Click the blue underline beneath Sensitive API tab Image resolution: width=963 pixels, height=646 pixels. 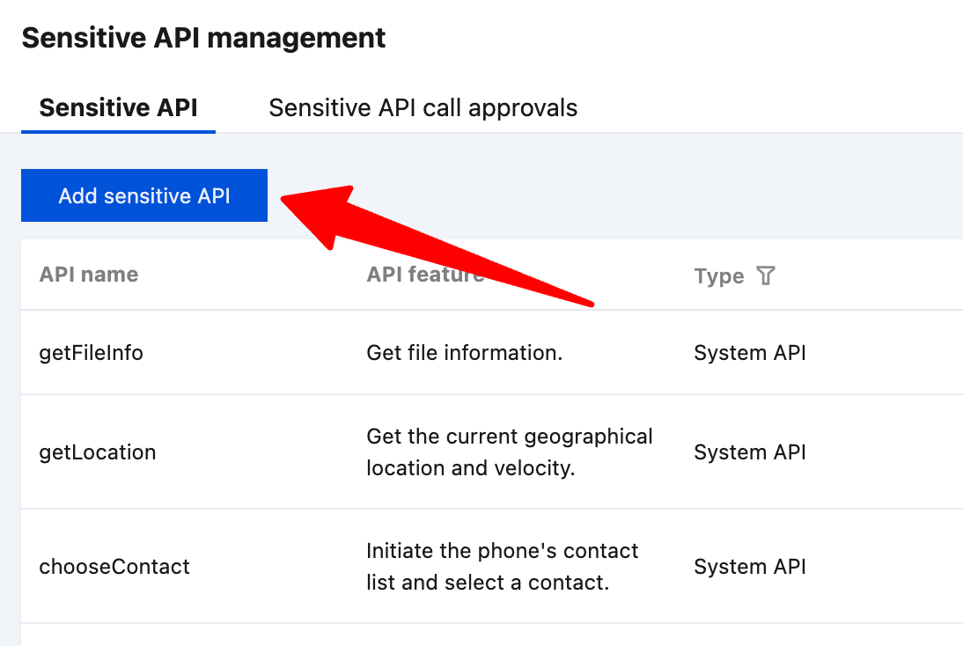pyautogui.click(x=118, y=132)
